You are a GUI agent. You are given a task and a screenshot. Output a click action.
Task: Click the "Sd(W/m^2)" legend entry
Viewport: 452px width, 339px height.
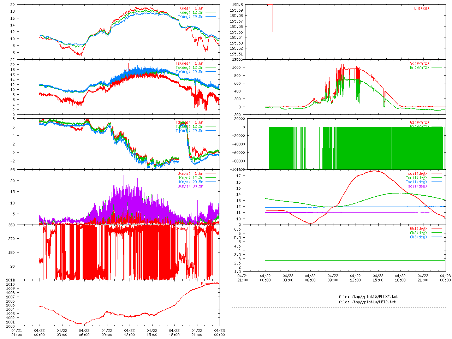(x=420, y=64)
